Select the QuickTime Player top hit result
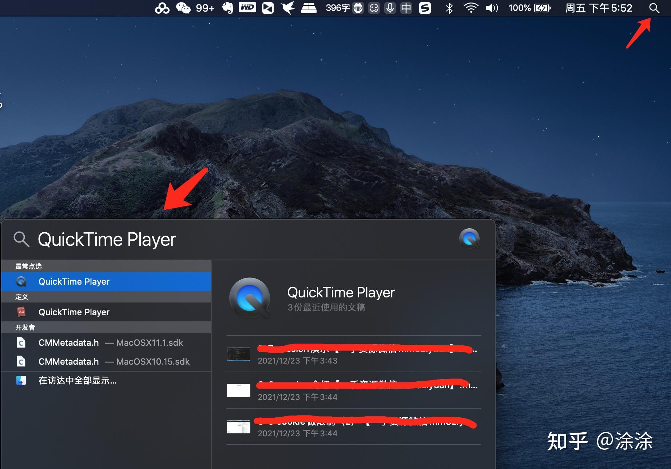 pyautogui.click(x=74, y=281)
